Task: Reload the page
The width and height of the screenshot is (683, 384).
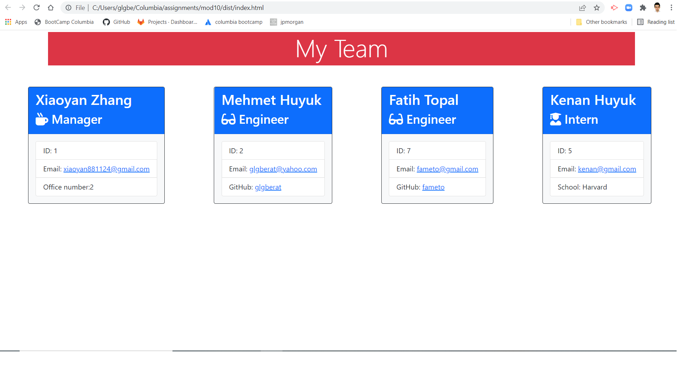Action: click(x=36, y=7)
